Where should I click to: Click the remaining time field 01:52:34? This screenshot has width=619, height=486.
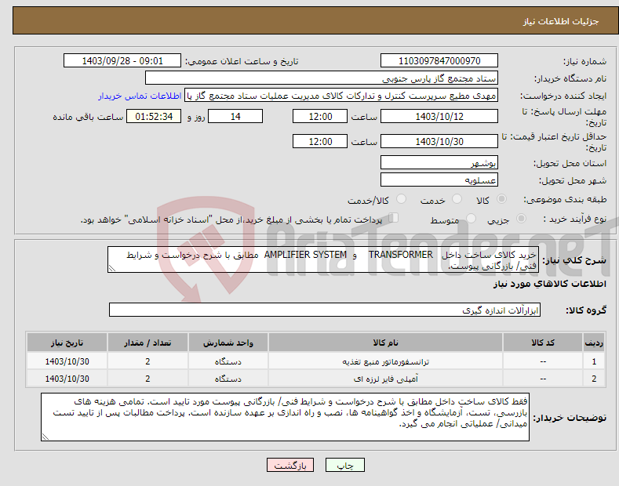pos(154,116)
